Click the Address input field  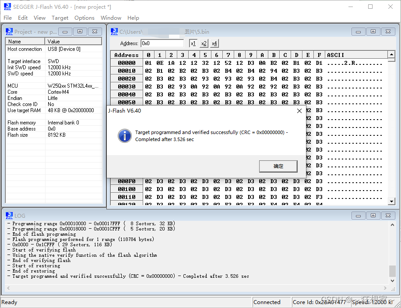pos(162,43)
